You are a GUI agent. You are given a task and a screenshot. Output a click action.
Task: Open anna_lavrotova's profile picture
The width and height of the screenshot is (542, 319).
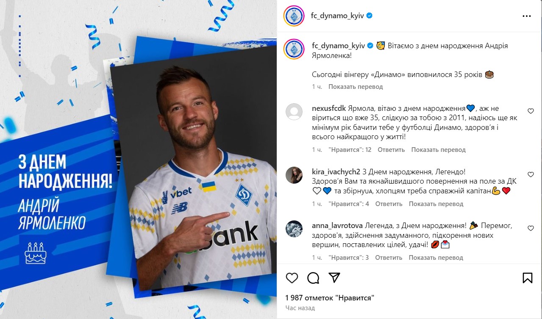[294, 229]
